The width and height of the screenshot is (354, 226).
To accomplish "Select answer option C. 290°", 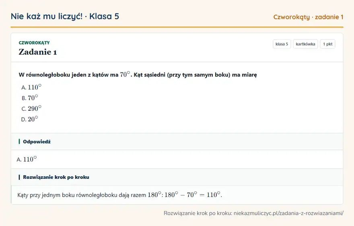I will tap(31, 108).
